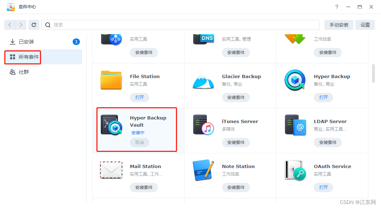Click 打开 under OAuth Service
Screen dimensions: 381x208
point(323,187)
